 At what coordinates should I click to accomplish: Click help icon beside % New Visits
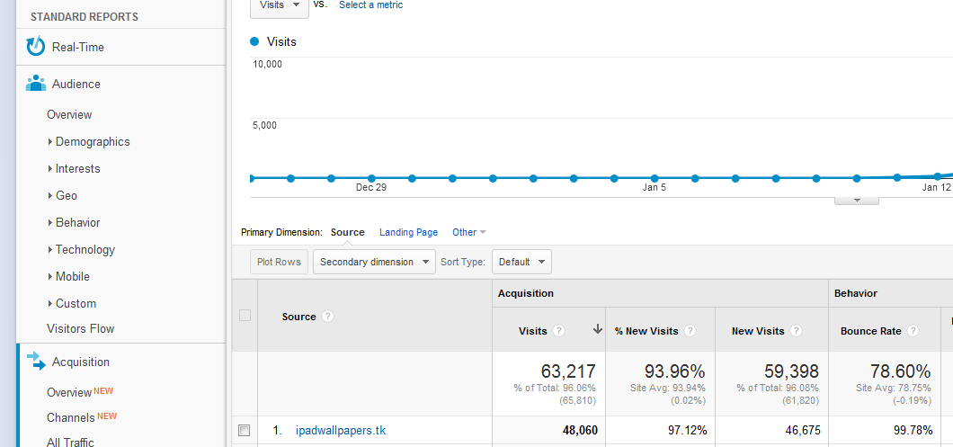[x=690, y=331]
